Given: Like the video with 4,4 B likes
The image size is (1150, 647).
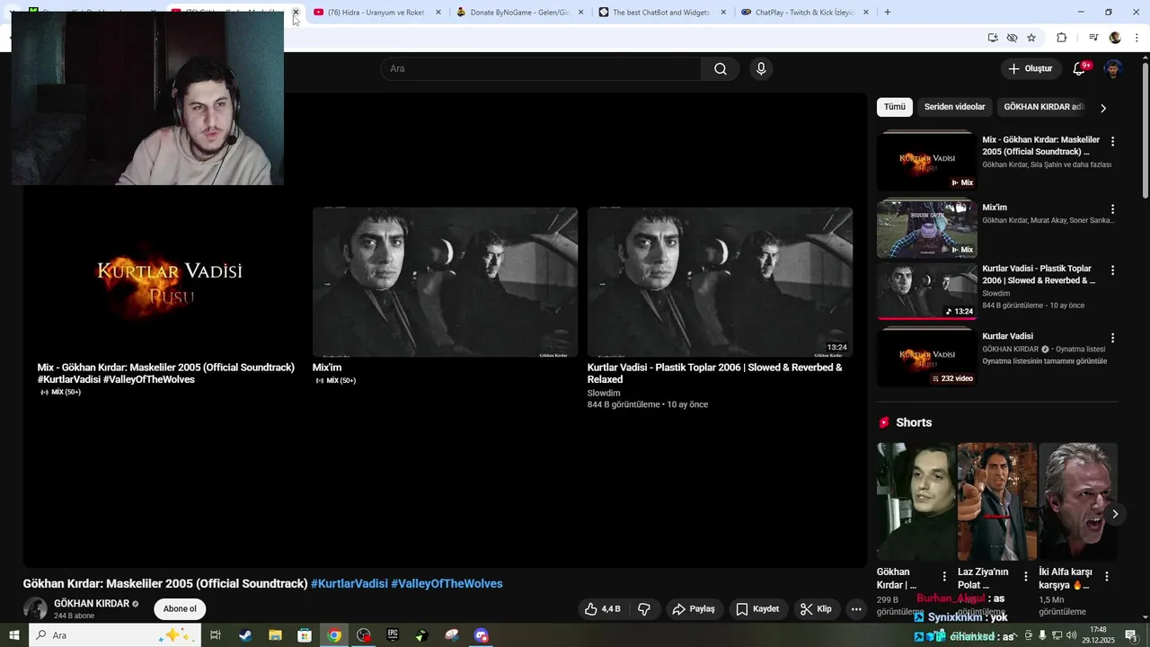Looking at the screenshot, I should [602, 609].
